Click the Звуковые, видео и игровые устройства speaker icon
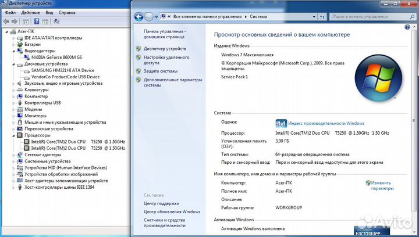 pyautogui.click(x=20, y=84)
